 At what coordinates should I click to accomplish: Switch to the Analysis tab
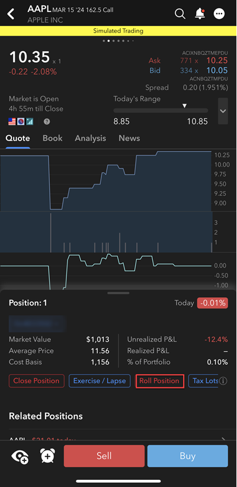click(x=90, y=138)
